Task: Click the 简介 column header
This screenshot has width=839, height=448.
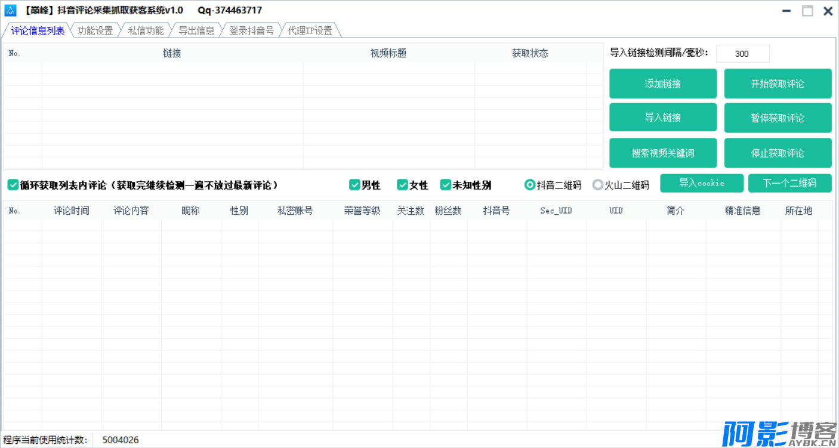Action: coord(675,211)
